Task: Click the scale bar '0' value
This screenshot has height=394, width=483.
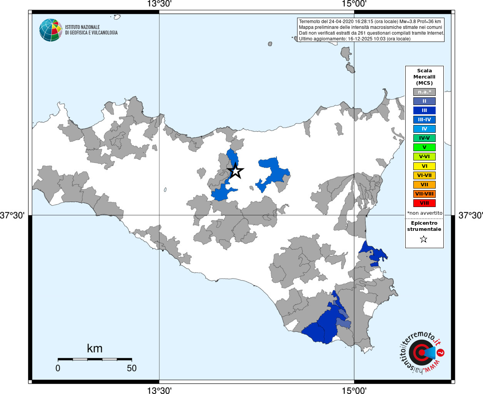Action: pos(58,368)
